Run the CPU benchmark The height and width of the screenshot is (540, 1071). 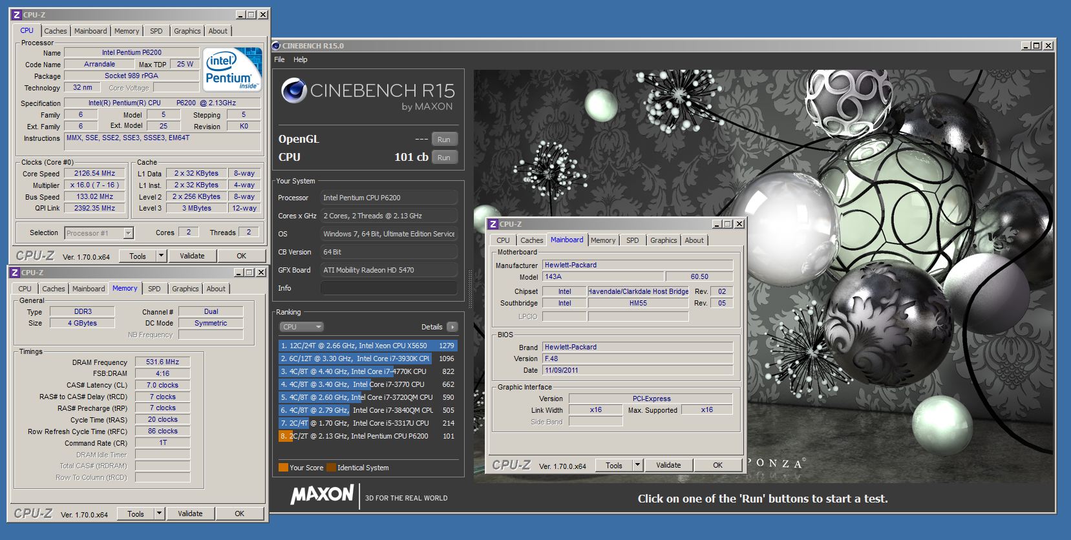[443, 158]
